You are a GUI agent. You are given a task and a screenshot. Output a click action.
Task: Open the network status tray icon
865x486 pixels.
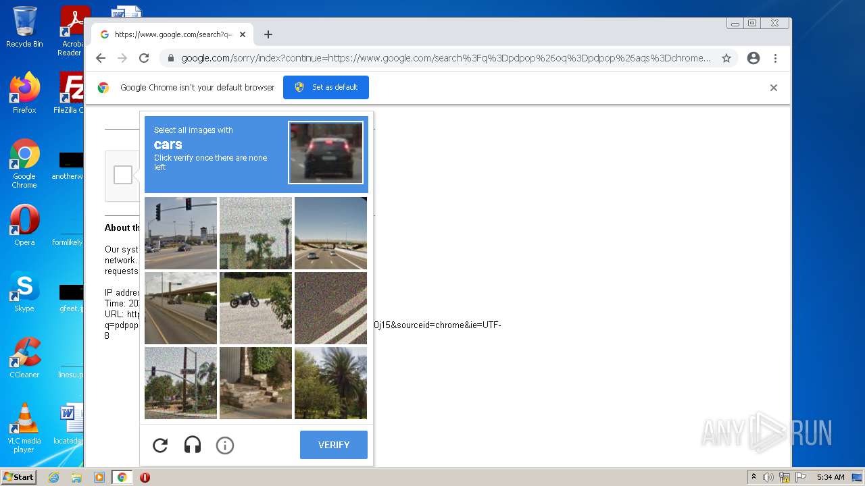coord(785,477)
